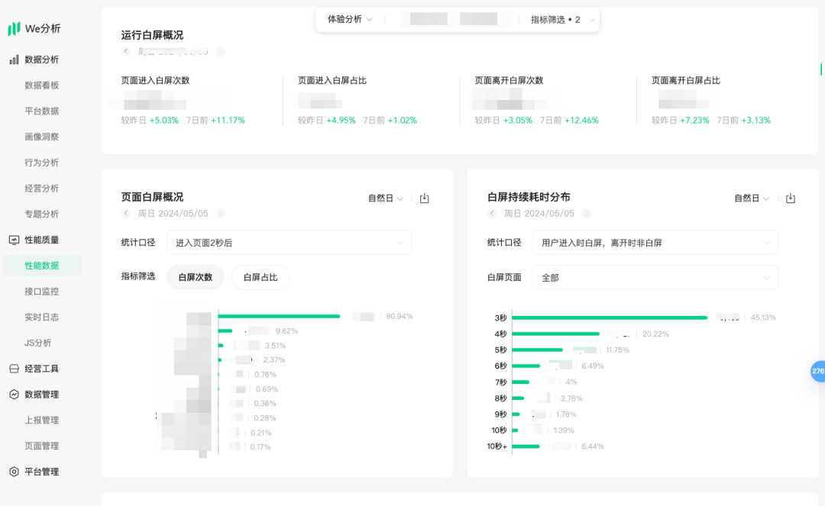This screenshot has height=506, width=825.
Task: Select 白屏次数 metric filter
Action: pos(196,278)
